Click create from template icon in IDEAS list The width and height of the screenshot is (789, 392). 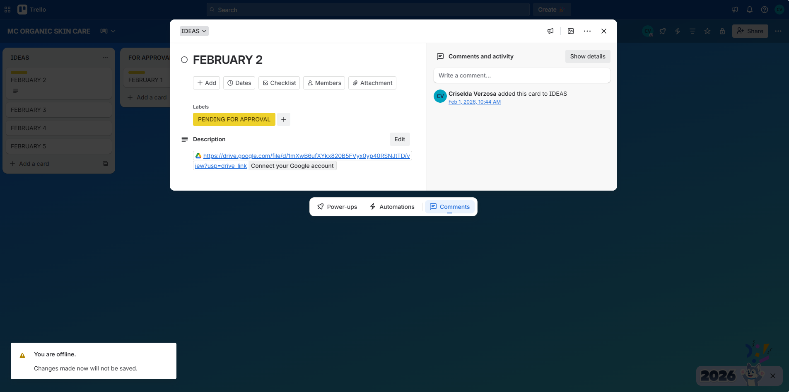tap(105, 164)
